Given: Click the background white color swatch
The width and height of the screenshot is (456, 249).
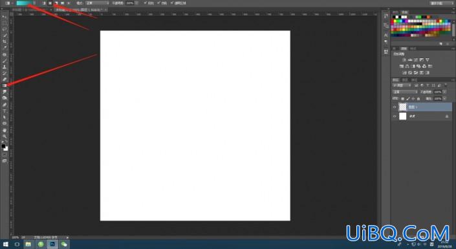Looking at the screenshot, I should pyautogui.click(x=6, y=149).
